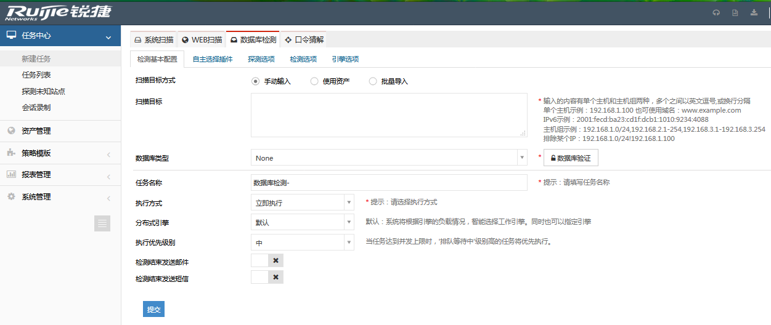Click the headset support icon in header
This screenshot has width=771, height=325.
point(716,12)
